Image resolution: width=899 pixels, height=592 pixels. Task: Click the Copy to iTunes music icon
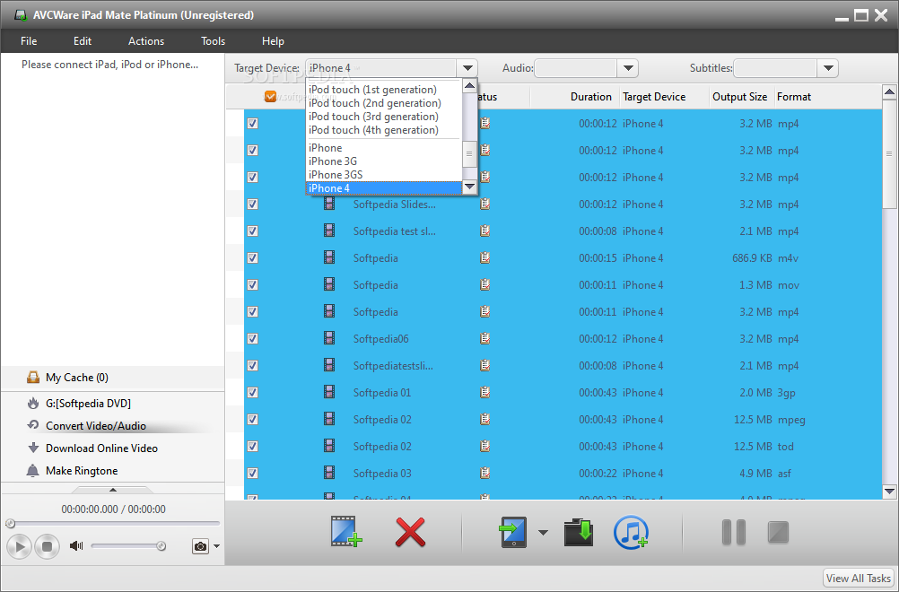pos(632,533)
